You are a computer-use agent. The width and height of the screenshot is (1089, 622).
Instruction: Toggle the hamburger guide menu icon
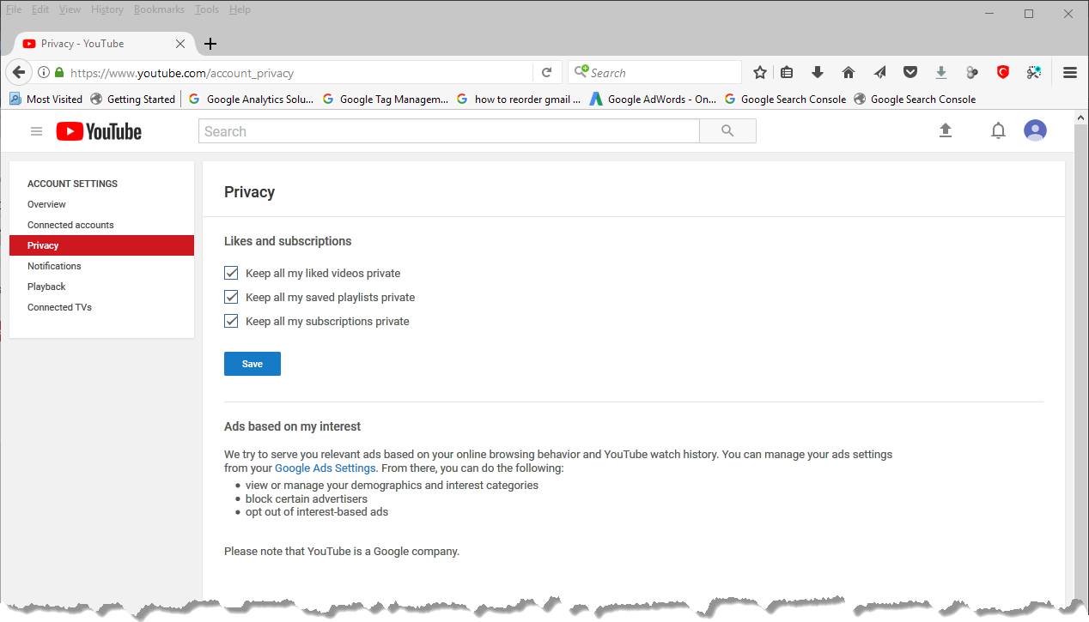coord(36,131)
